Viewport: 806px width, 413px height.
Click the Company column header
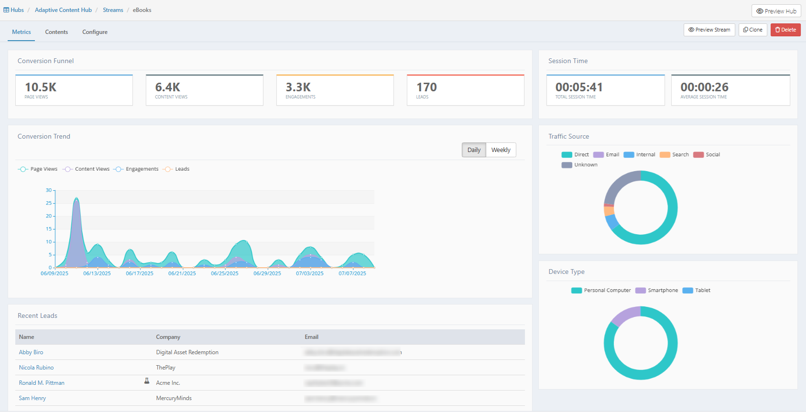(168, 337)
